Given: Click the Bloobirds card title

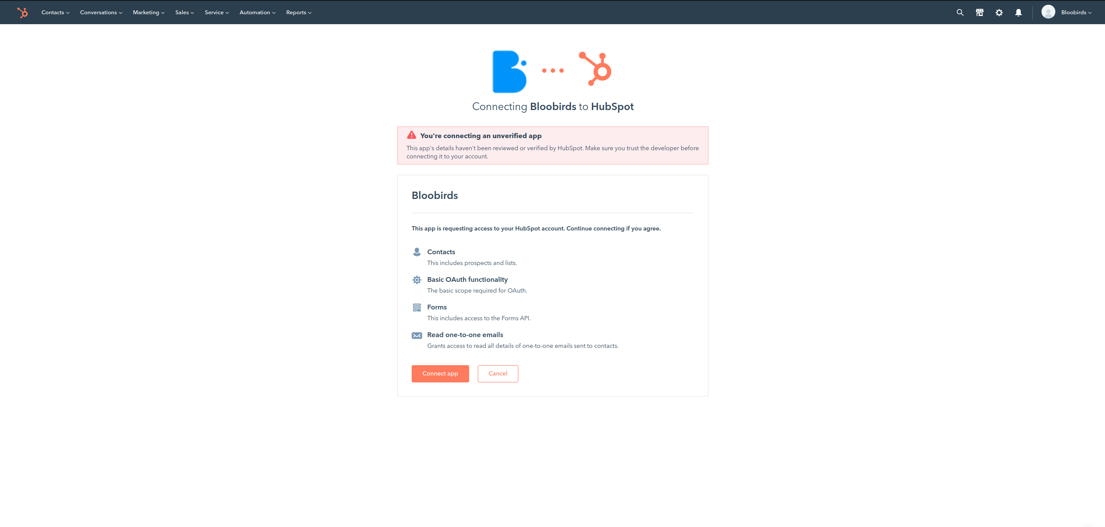Looking at the screenshot, I should 435,195.
